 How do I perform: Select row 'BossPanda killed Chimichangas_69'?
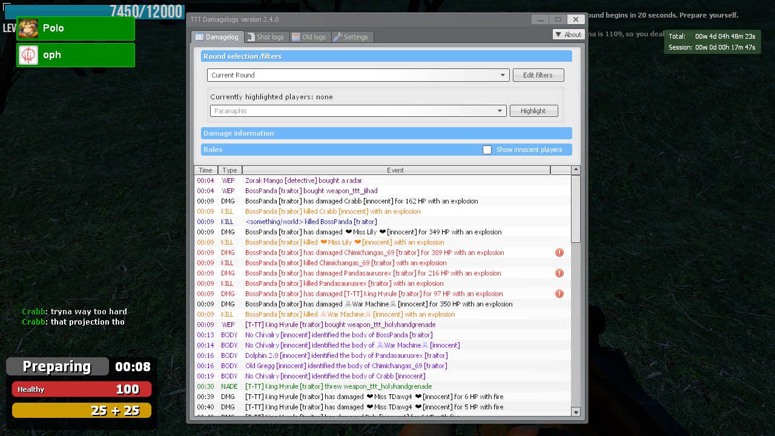tap(382, 263)
